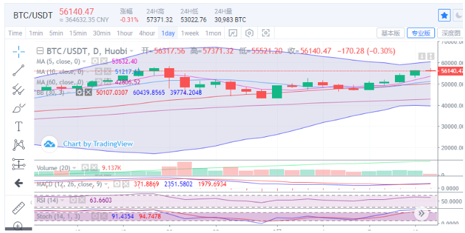This screenshot has width=465, height=233.
Task: Switch to the 5min interval
Action: tap(56, 33)
